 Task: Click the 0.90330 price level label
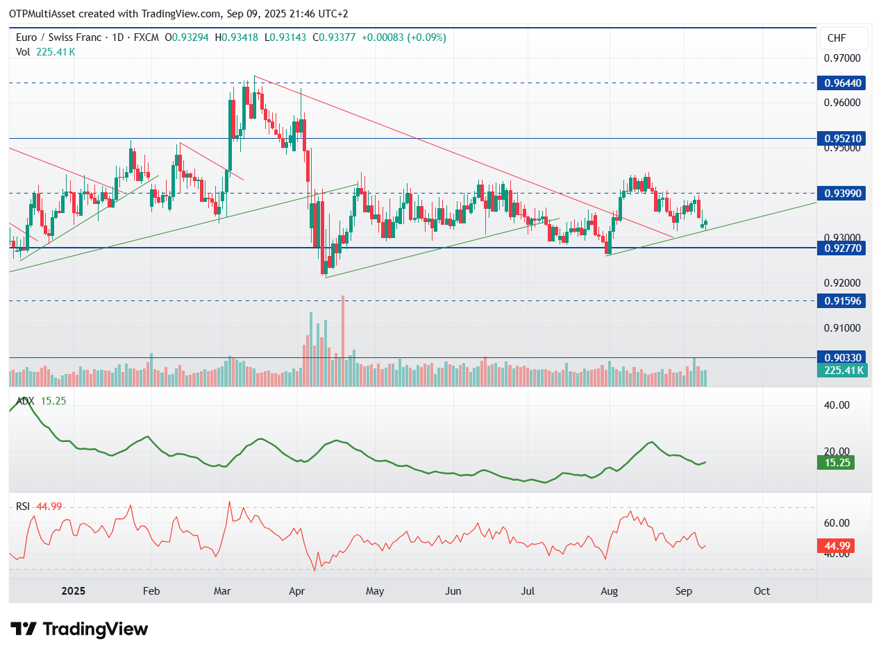[x=841, y=357]
